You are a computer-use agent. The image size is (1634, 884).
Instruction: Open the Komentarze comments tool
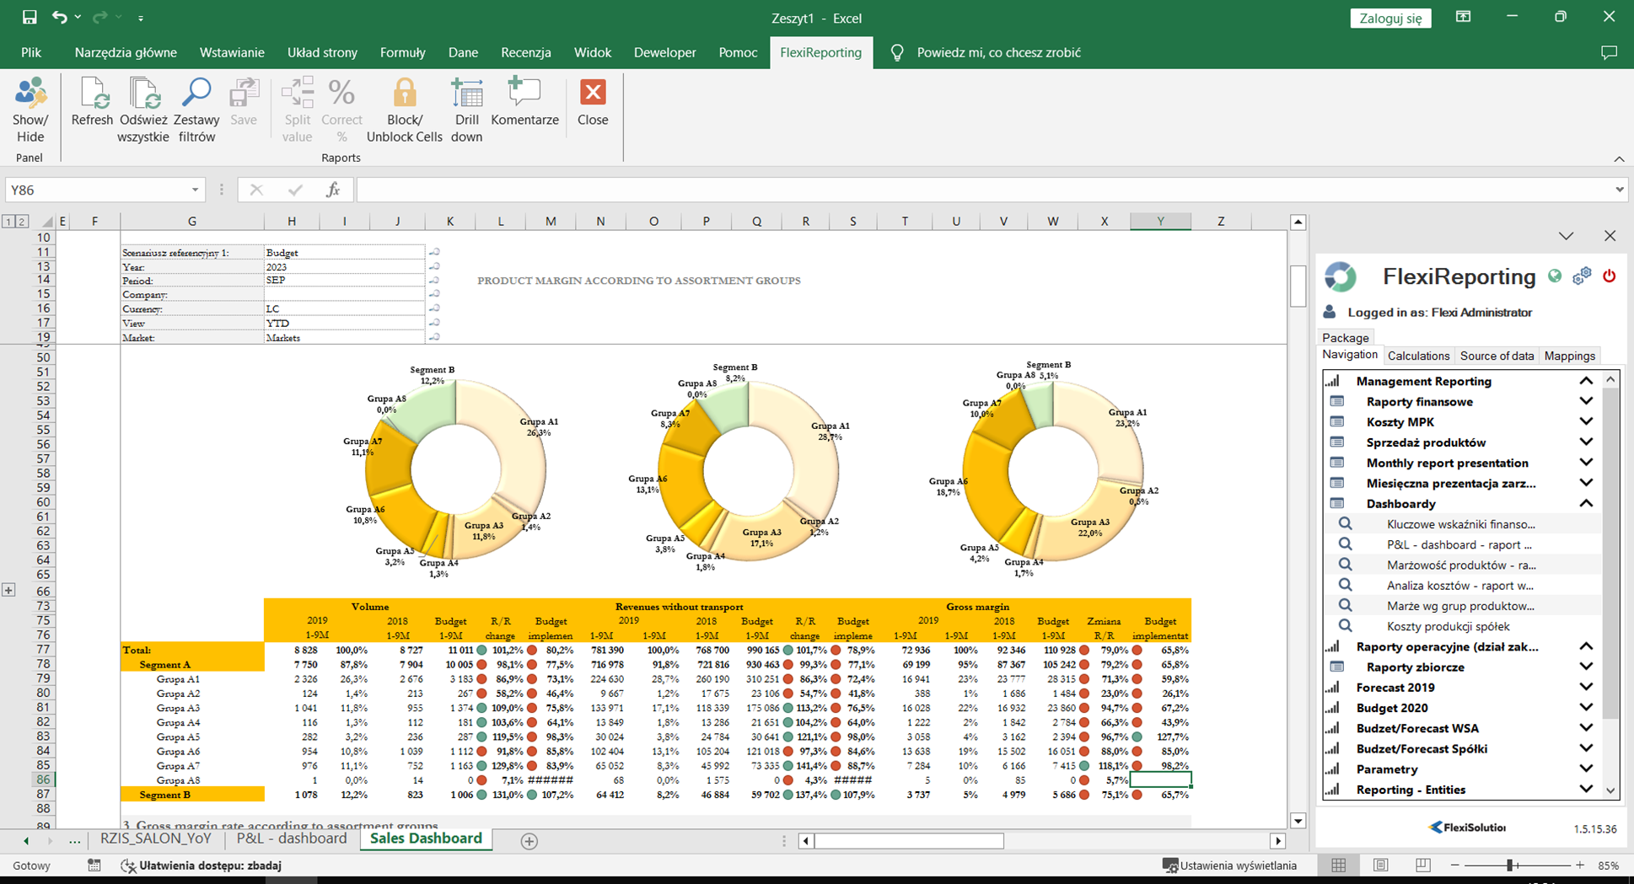click(x=524, y=94)
